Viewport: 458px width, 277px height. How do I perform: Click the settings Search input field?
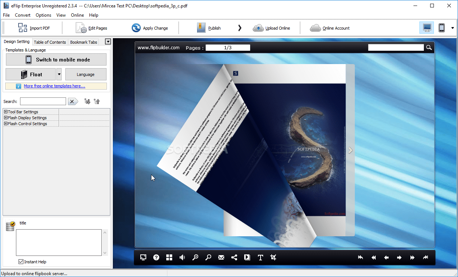(x=43, y=101)
